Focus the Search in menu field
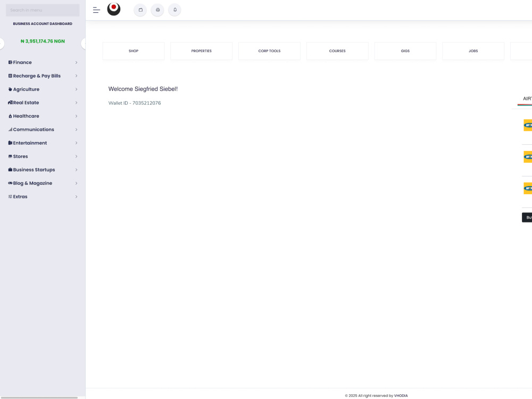The width and height of the screenshot is (532, 399). pyautogui.click(x=43, y=10)
